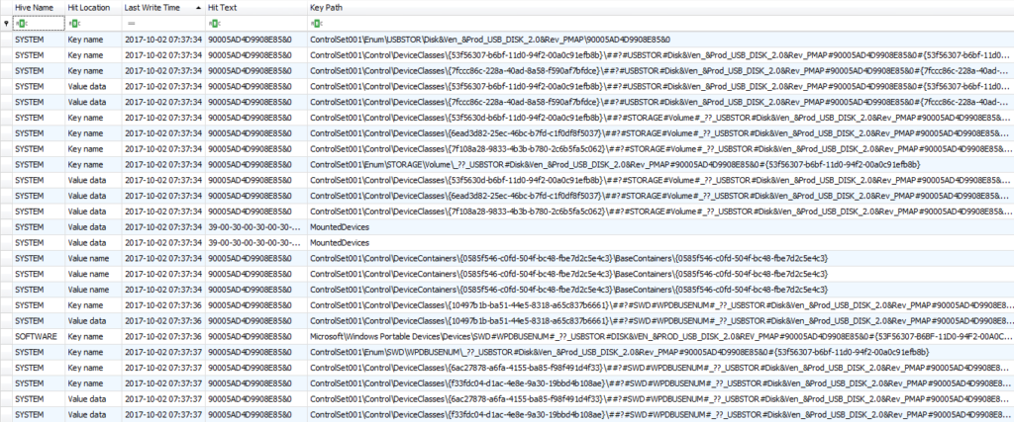Click the equals operator for Last Write Time

click(x=130, y=23)
